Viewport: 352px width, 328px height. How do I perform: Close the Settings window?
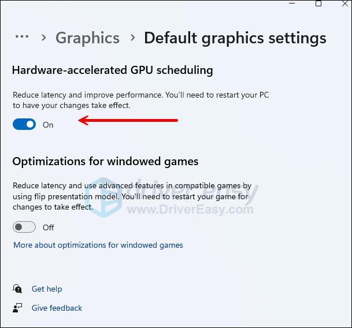345,3
